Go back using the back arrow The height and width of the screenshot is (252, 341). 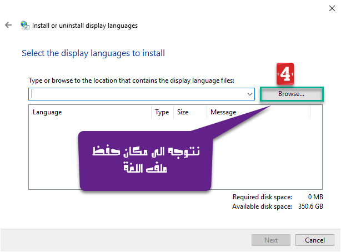click(8, 25)
